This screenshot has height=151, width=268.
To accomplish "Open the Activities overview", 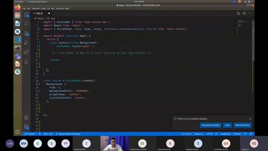I will [x=19, y=2].
